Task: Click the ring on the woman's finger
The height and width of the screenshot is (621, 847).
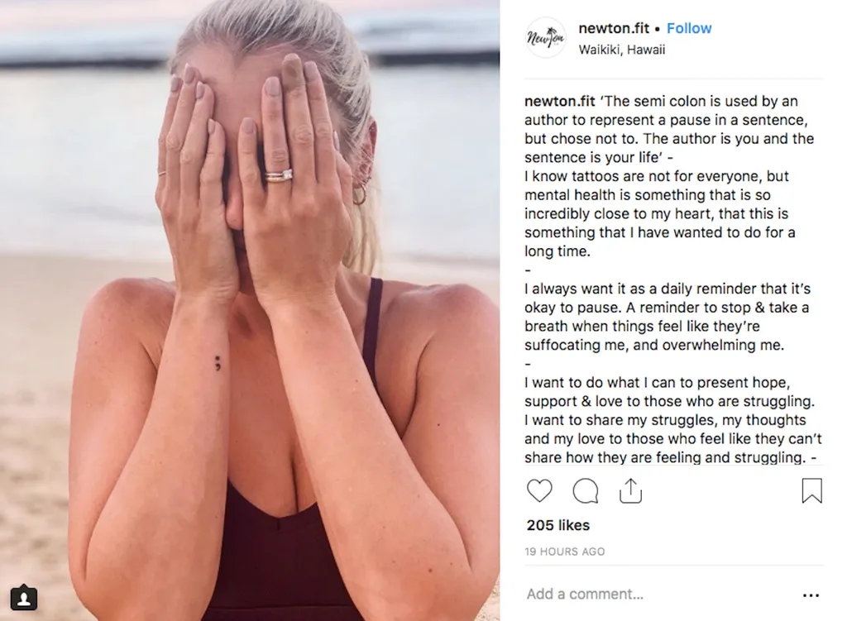Action: pyautogui.click(x=278, y=175)
